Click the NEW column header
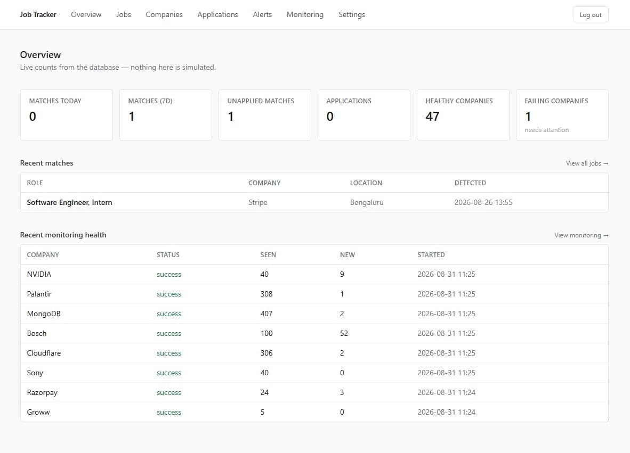The width and height of the screenshot is (630, 453). pos(348,255)
